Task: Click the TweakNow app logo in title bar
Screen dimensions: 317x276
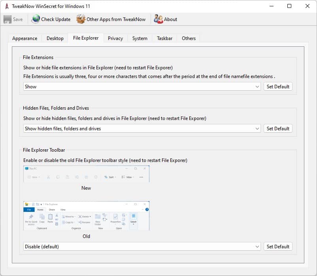Action: [x=7, y=6]
